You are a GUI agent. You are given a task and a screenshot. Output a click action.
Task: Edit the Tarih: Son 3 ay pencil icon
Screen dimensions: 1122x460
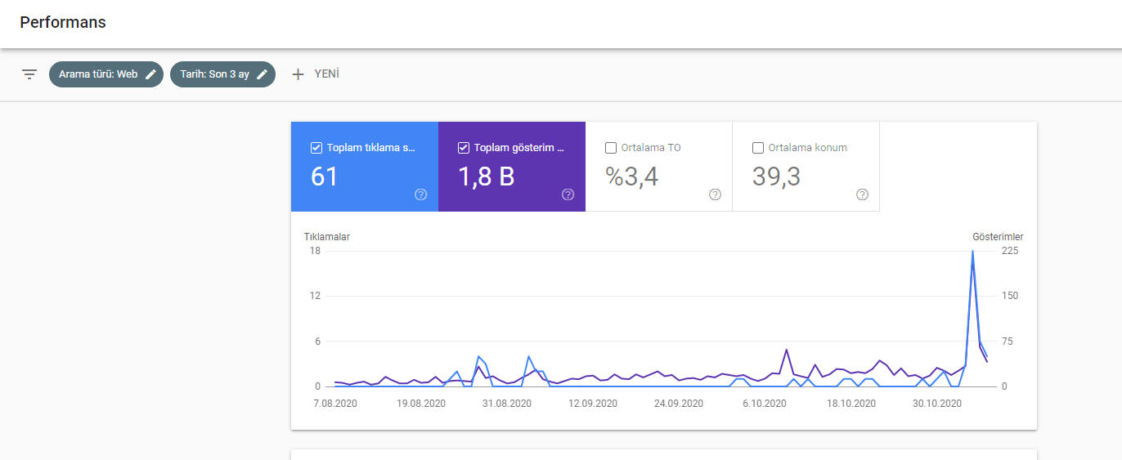[263, 74]
